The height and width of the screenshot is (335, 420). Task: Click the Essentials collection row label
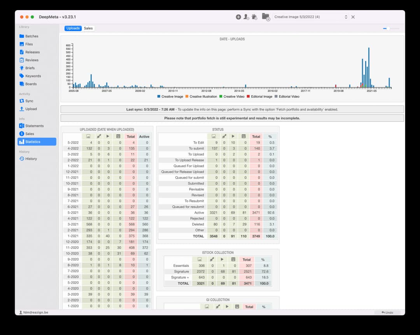(181, 266)
